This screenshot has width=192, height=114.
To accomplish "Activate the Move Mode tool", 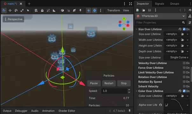I will (x=10, y=10).
